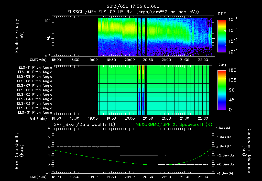Click GMT(min) label under pitch angle panel
The image size is (262, 181).
tap(38, 119)
